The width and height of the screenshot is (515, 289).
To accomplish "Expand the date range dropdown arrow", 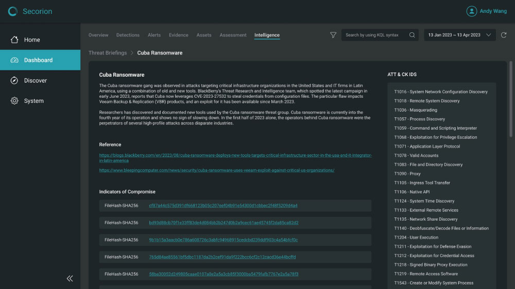I will pos(488,35).
